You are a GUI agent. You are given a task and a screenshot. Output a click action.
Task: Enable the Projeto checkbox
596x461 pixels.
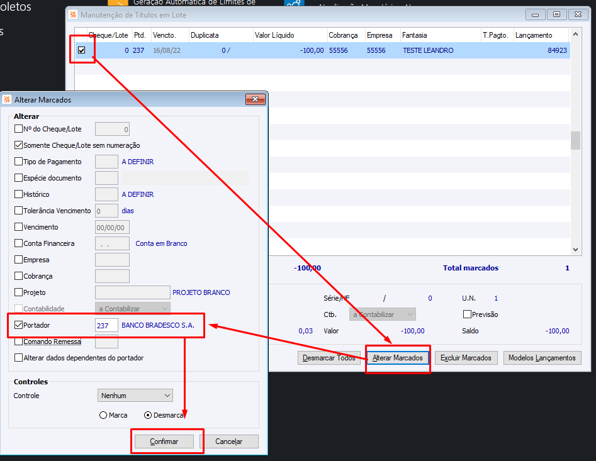click(x=18, y=292)
